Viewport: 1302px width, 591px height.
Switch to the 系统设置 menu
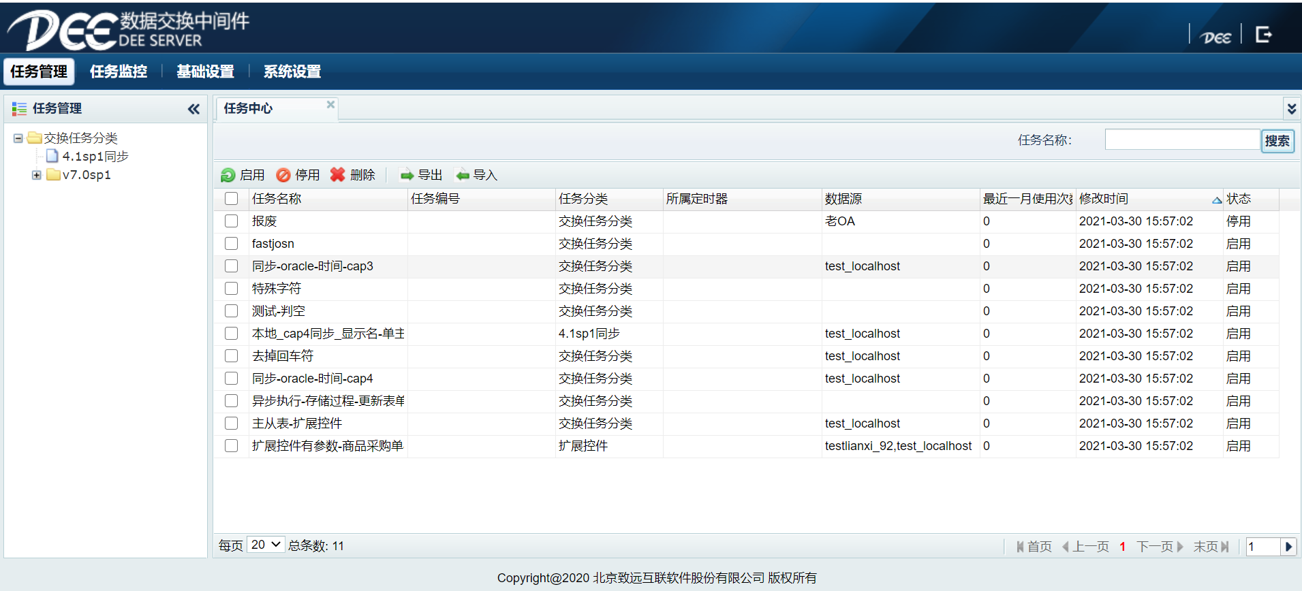[292, 71]
